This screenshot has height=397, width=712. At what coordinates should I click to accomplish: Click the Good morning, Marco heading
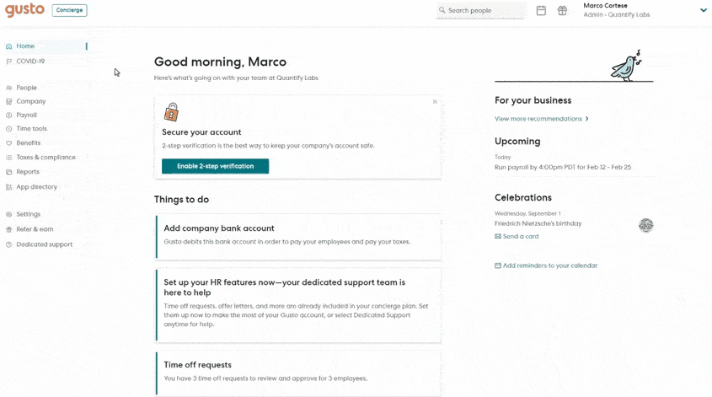pos(220,62)
